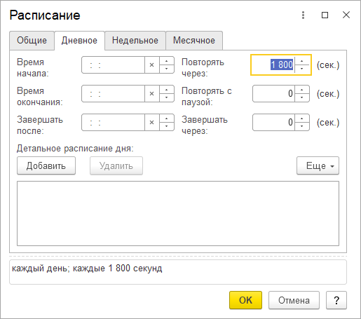361x319 pixels.
Task: Click Добавить to add schedule row
Action: 46,165
